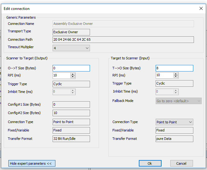The width and height of the screenshot is (207, 170).
Task: Click the Output Transfer Format field
Action: coord(71,139)
